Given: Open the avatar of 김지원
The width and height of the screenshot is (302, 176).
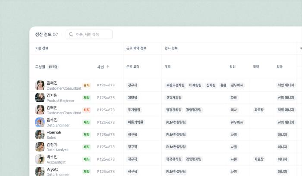Looking at the screenshot, I should (x=40, y=98).
